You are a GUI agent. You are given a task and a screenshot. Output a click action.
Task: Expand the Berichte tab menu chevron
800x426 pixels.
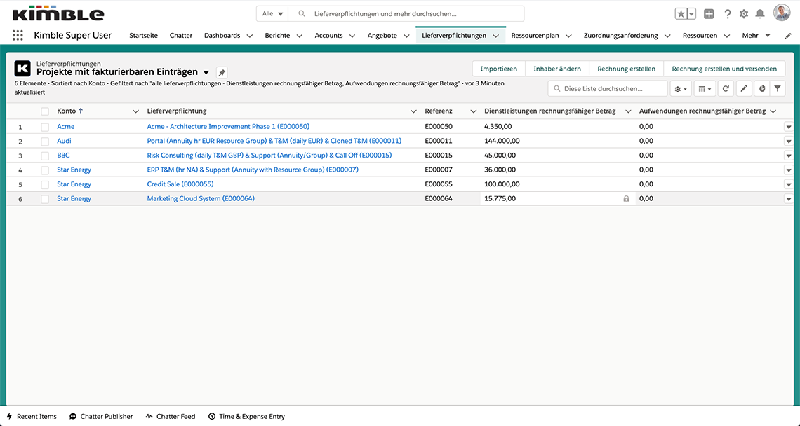[300, 36]
